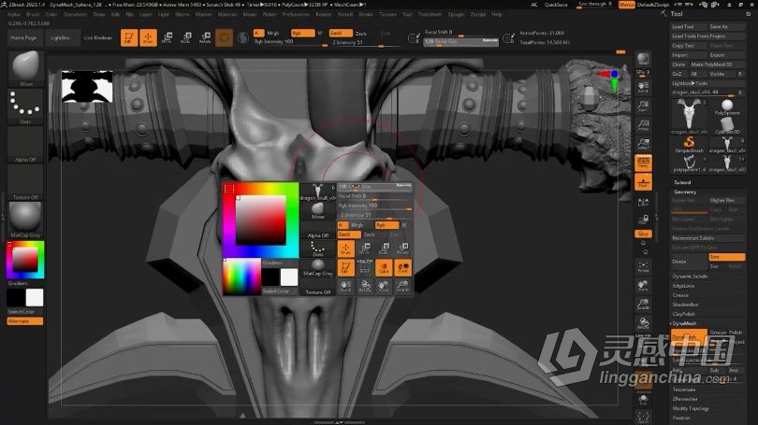The width and height of the screenshot is (758, 425).
Task: Click the Draw Size slider in top shelf
Action: (460, 42)
